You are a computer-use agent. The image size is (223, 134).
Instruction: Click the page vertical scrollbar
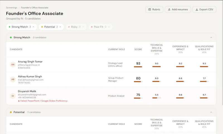(x=222, y=53)
